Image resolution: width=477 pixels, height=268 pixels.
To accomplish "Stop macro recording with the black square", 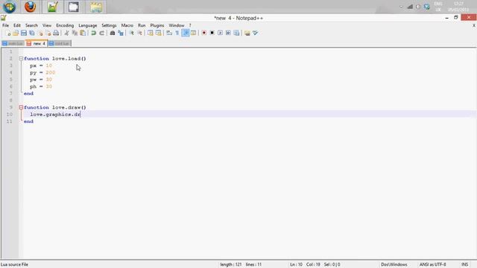I will (x=212, y=33).
